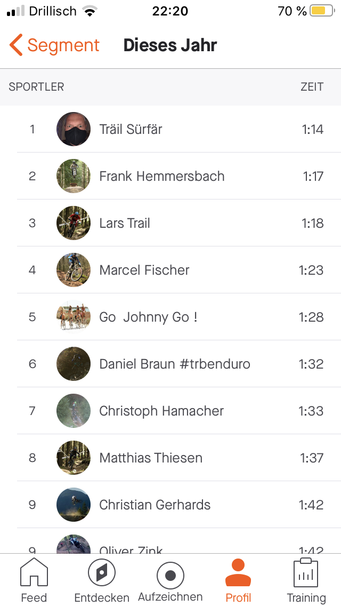Tap the ZEIT column header

tap(312, 87)
